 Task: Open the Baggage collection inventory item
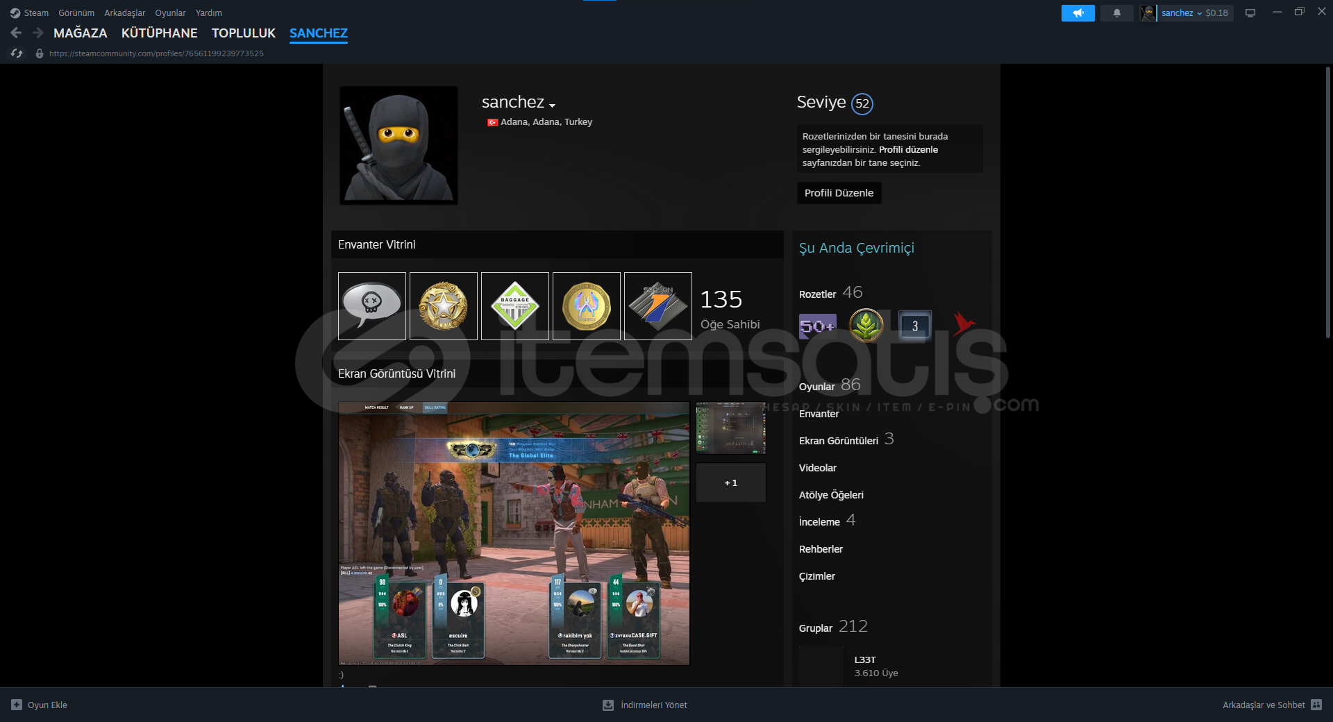(515, 306)
